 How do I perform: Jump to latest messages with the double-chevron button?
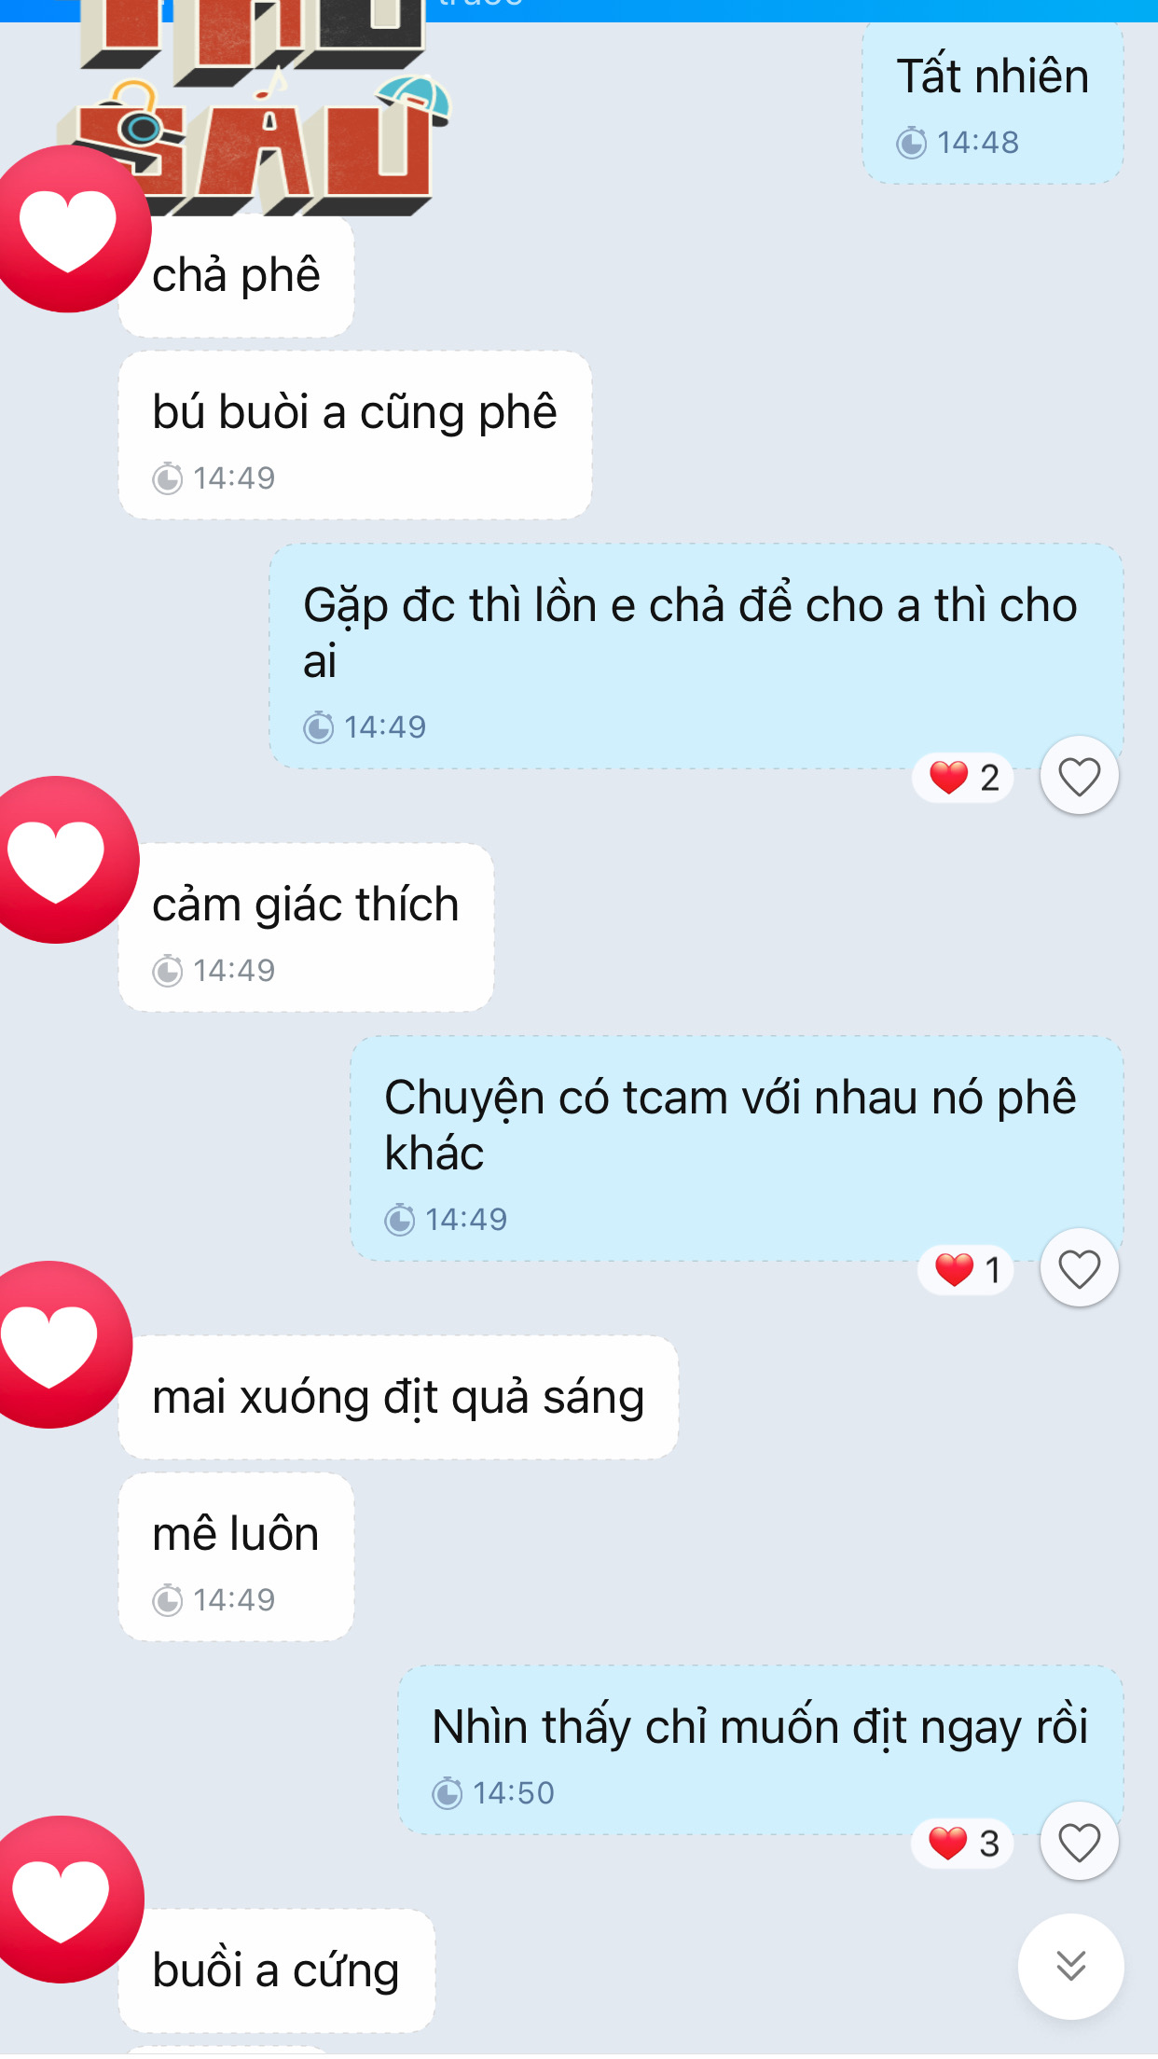tap(1070, 1966)
